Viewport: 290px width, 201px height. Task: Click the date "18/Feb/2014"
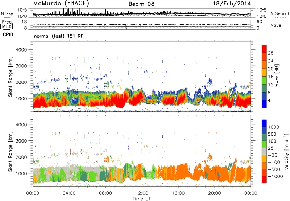click(232, 4)
